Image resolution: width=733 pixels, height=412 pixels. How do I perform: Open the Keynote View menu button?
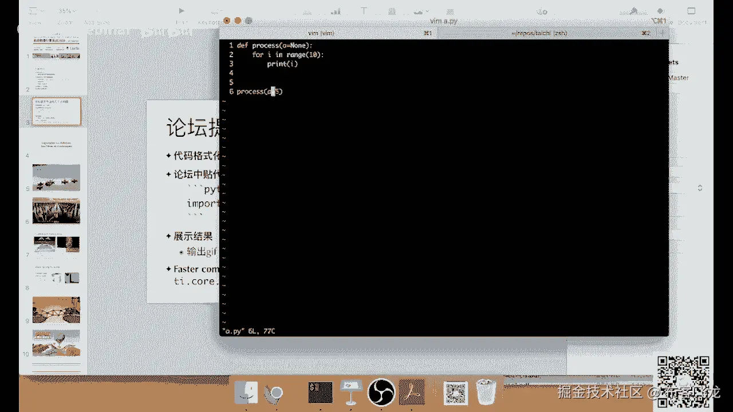tap(37, 11)
